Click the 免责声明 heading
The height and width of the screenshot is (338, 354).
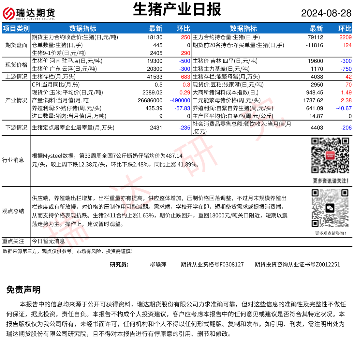click(23, 290)
